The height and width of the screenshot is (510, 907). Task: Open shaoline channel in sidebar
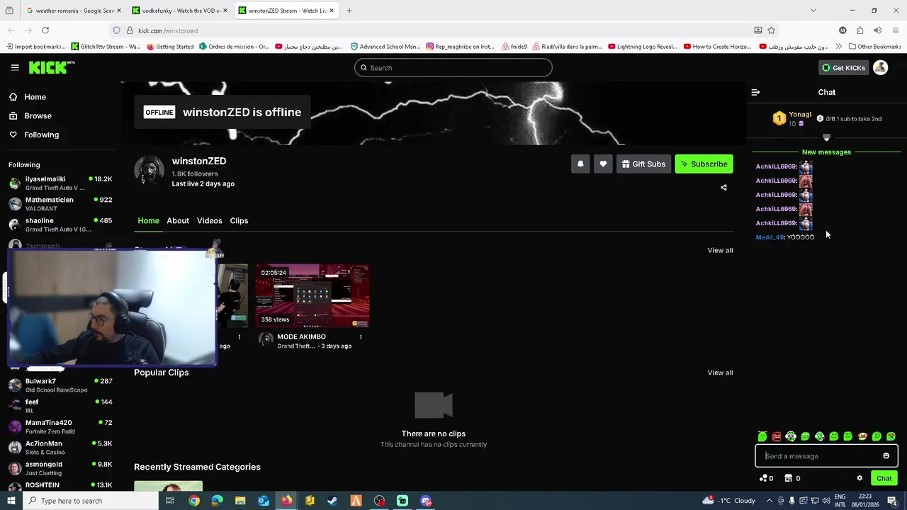60,225
